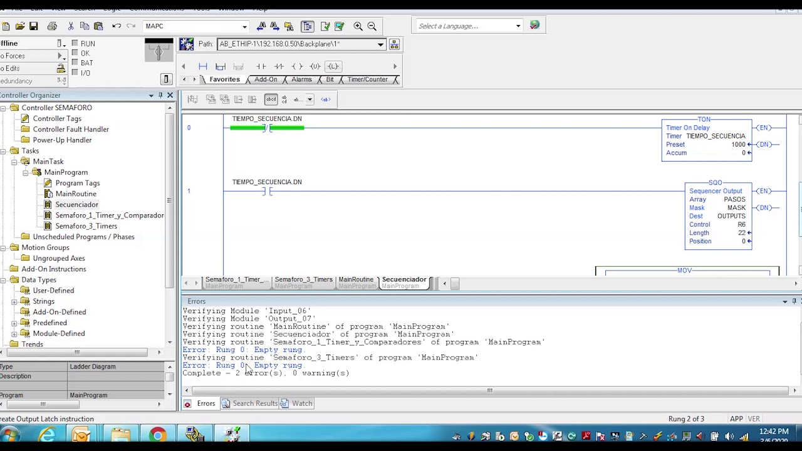Switch to the Add-On instruction tab
The height and width of the screenshot is (451, 802).
(x=266, y=80)
